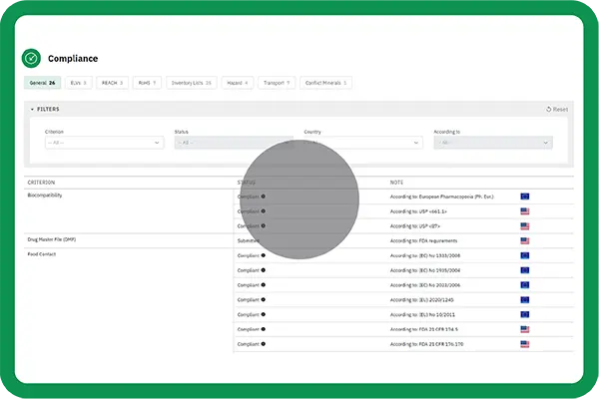Image resolution: width=599 pixels, height=399 pixels.
Task: Click info dot in (EU) 2020/1245 row
Action: pos(264,299)
